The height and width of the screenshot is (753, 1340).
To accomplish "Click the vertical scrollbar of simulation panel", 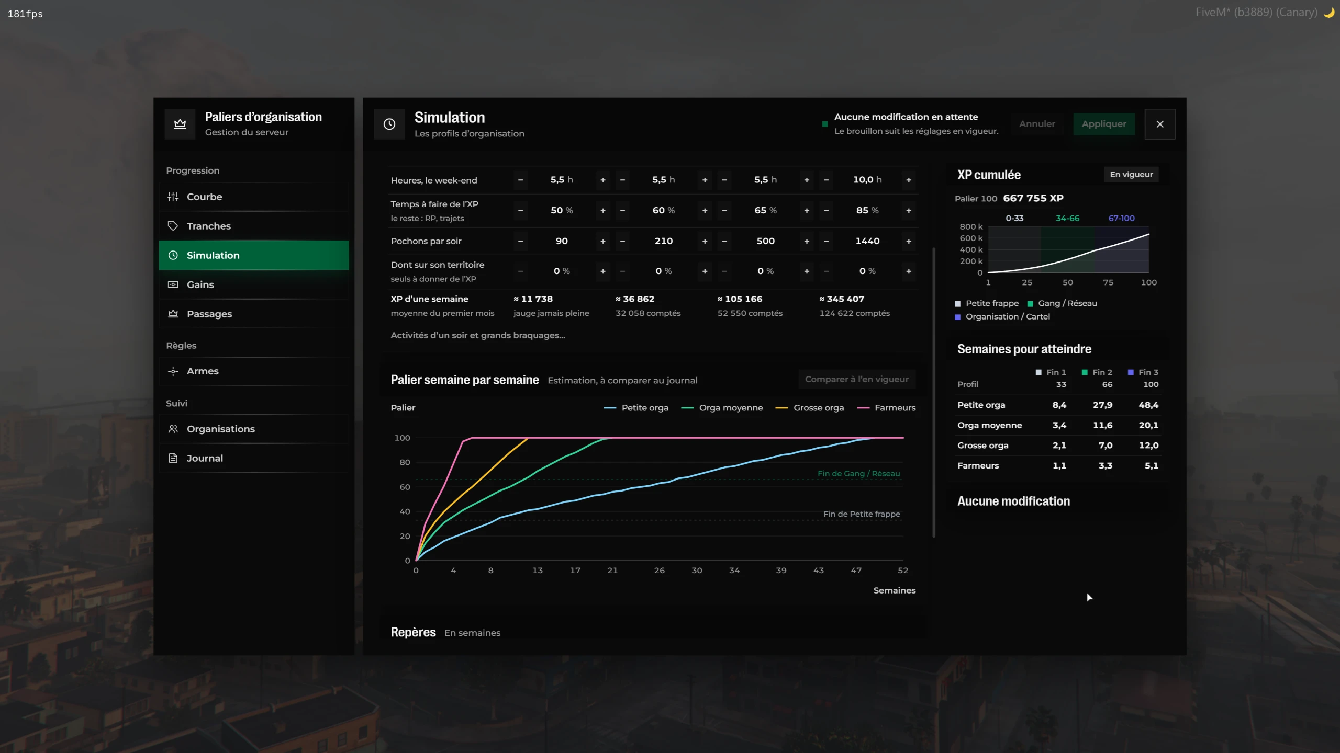I will 934,392.
